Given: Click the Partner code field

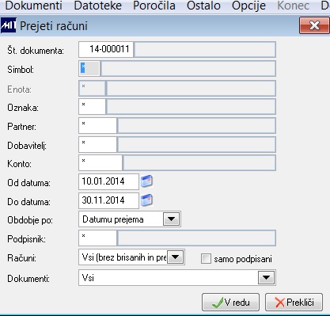Looking at the screenshot, I should [97, 126].
